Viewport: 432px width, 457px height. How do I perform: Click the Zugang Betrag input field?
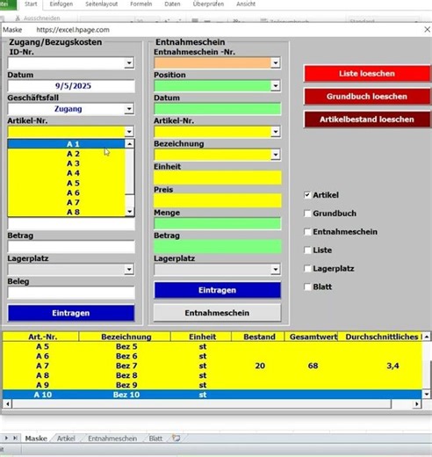pos(71,247)
